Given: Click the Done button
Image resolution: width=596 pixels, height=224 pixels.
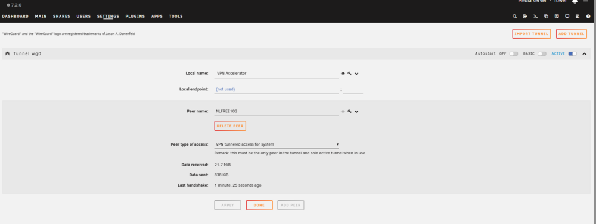Looking at the screenshot, I should point(259,205).
